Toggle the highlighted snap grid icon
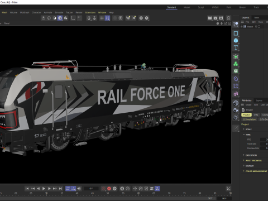Viewport: 268px width, 201px height. pyautogui.click(x=107, y=18)
